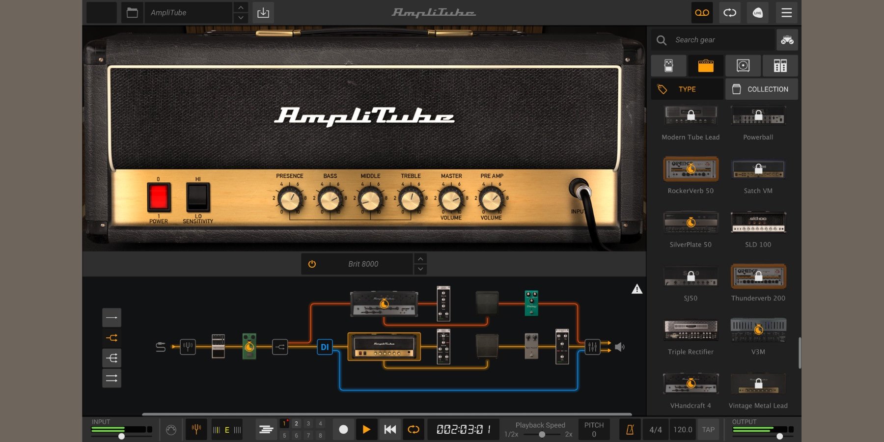Image resolution: width=884 pixels, height=442 pixels.
Task: Toggle the Brit 8000 power bypass button
Action: 312,264
